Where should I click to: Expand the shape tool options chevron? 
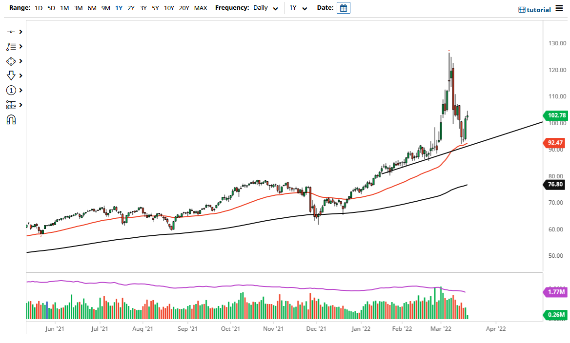(20, 61)
